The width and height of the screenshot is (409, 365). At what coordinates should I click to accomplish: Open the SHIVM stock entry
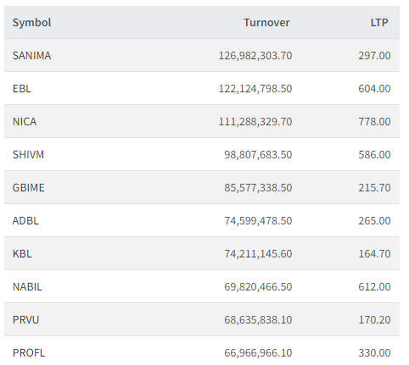point(28,155)
